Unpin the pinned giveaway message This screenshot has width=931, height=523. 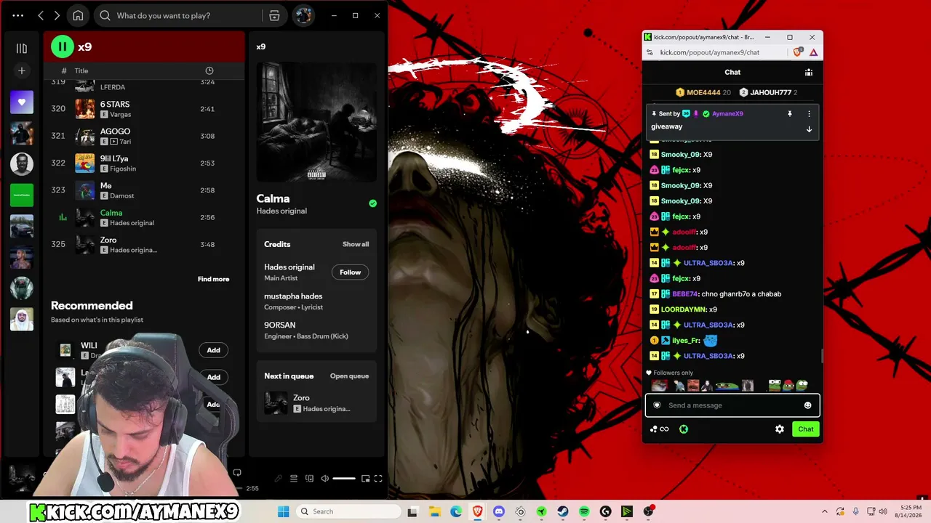tap(790, 113)
